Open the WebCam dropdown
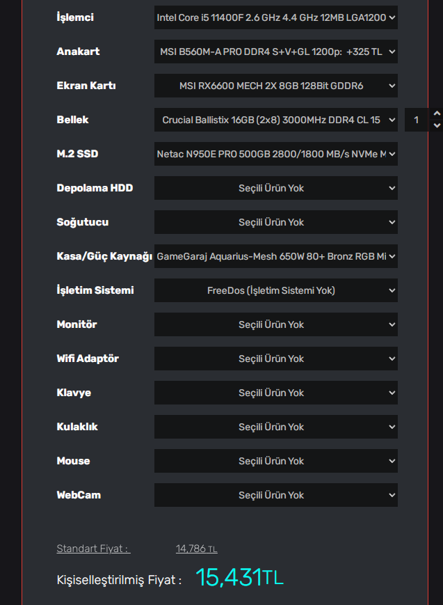 (x=275, y=495)
